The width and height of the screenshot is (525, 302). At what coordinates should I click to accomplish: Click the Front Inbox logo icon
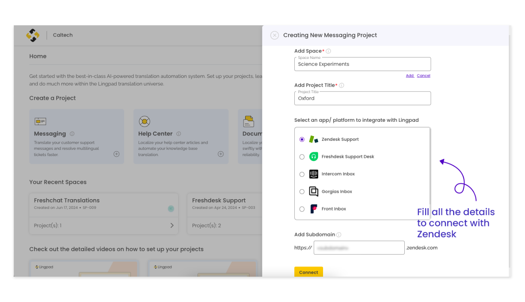pos(314,209)
